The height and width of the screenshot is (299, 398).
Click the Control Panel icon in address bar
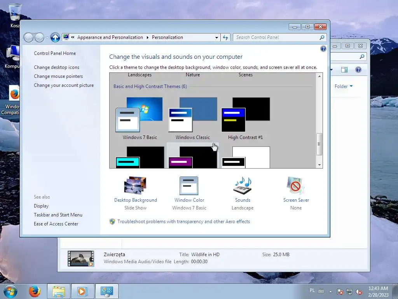(x=66, y=37)
